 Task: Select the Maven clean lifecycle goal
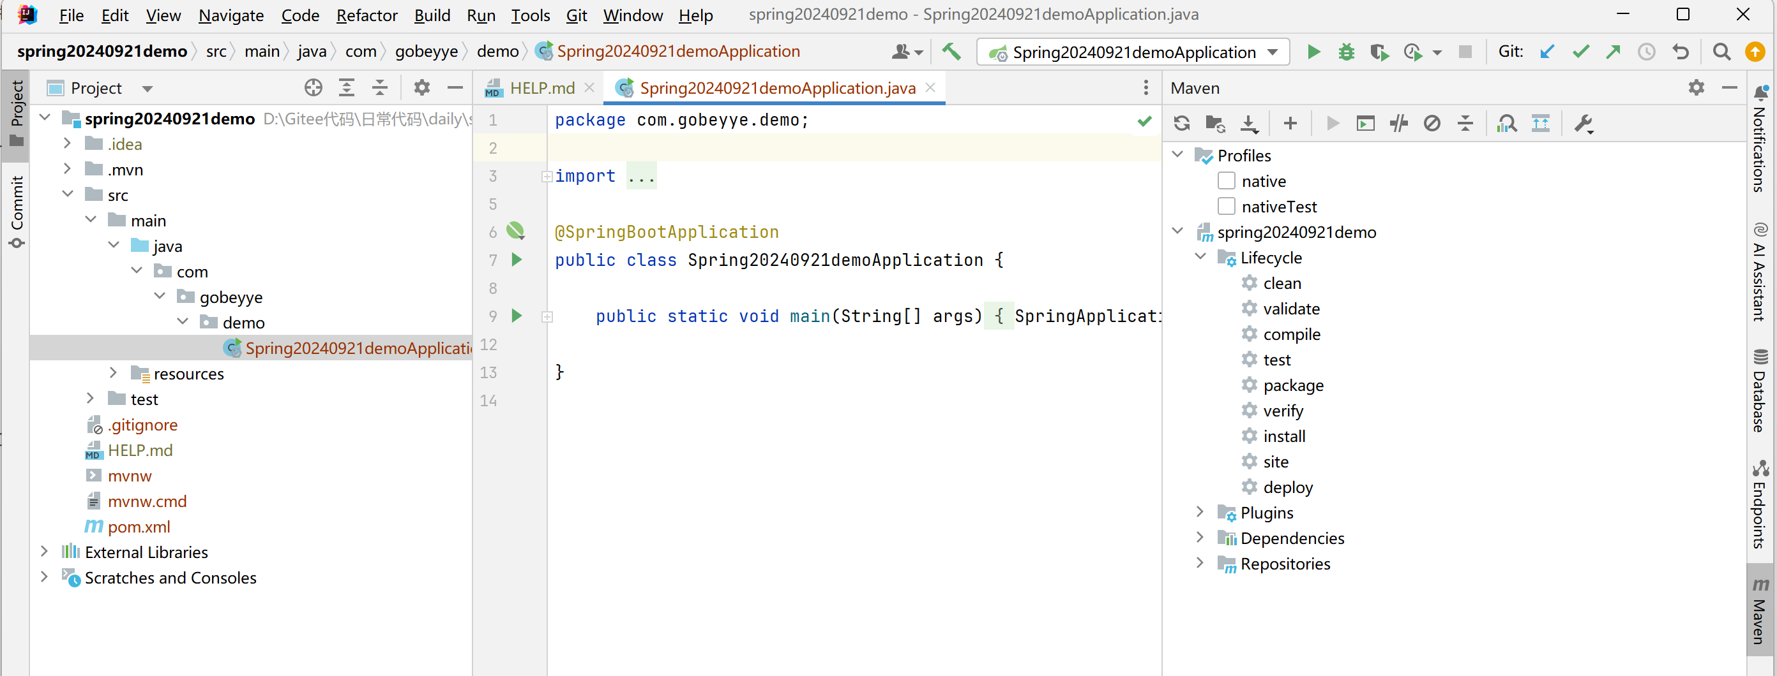[x=1282, y=283]
